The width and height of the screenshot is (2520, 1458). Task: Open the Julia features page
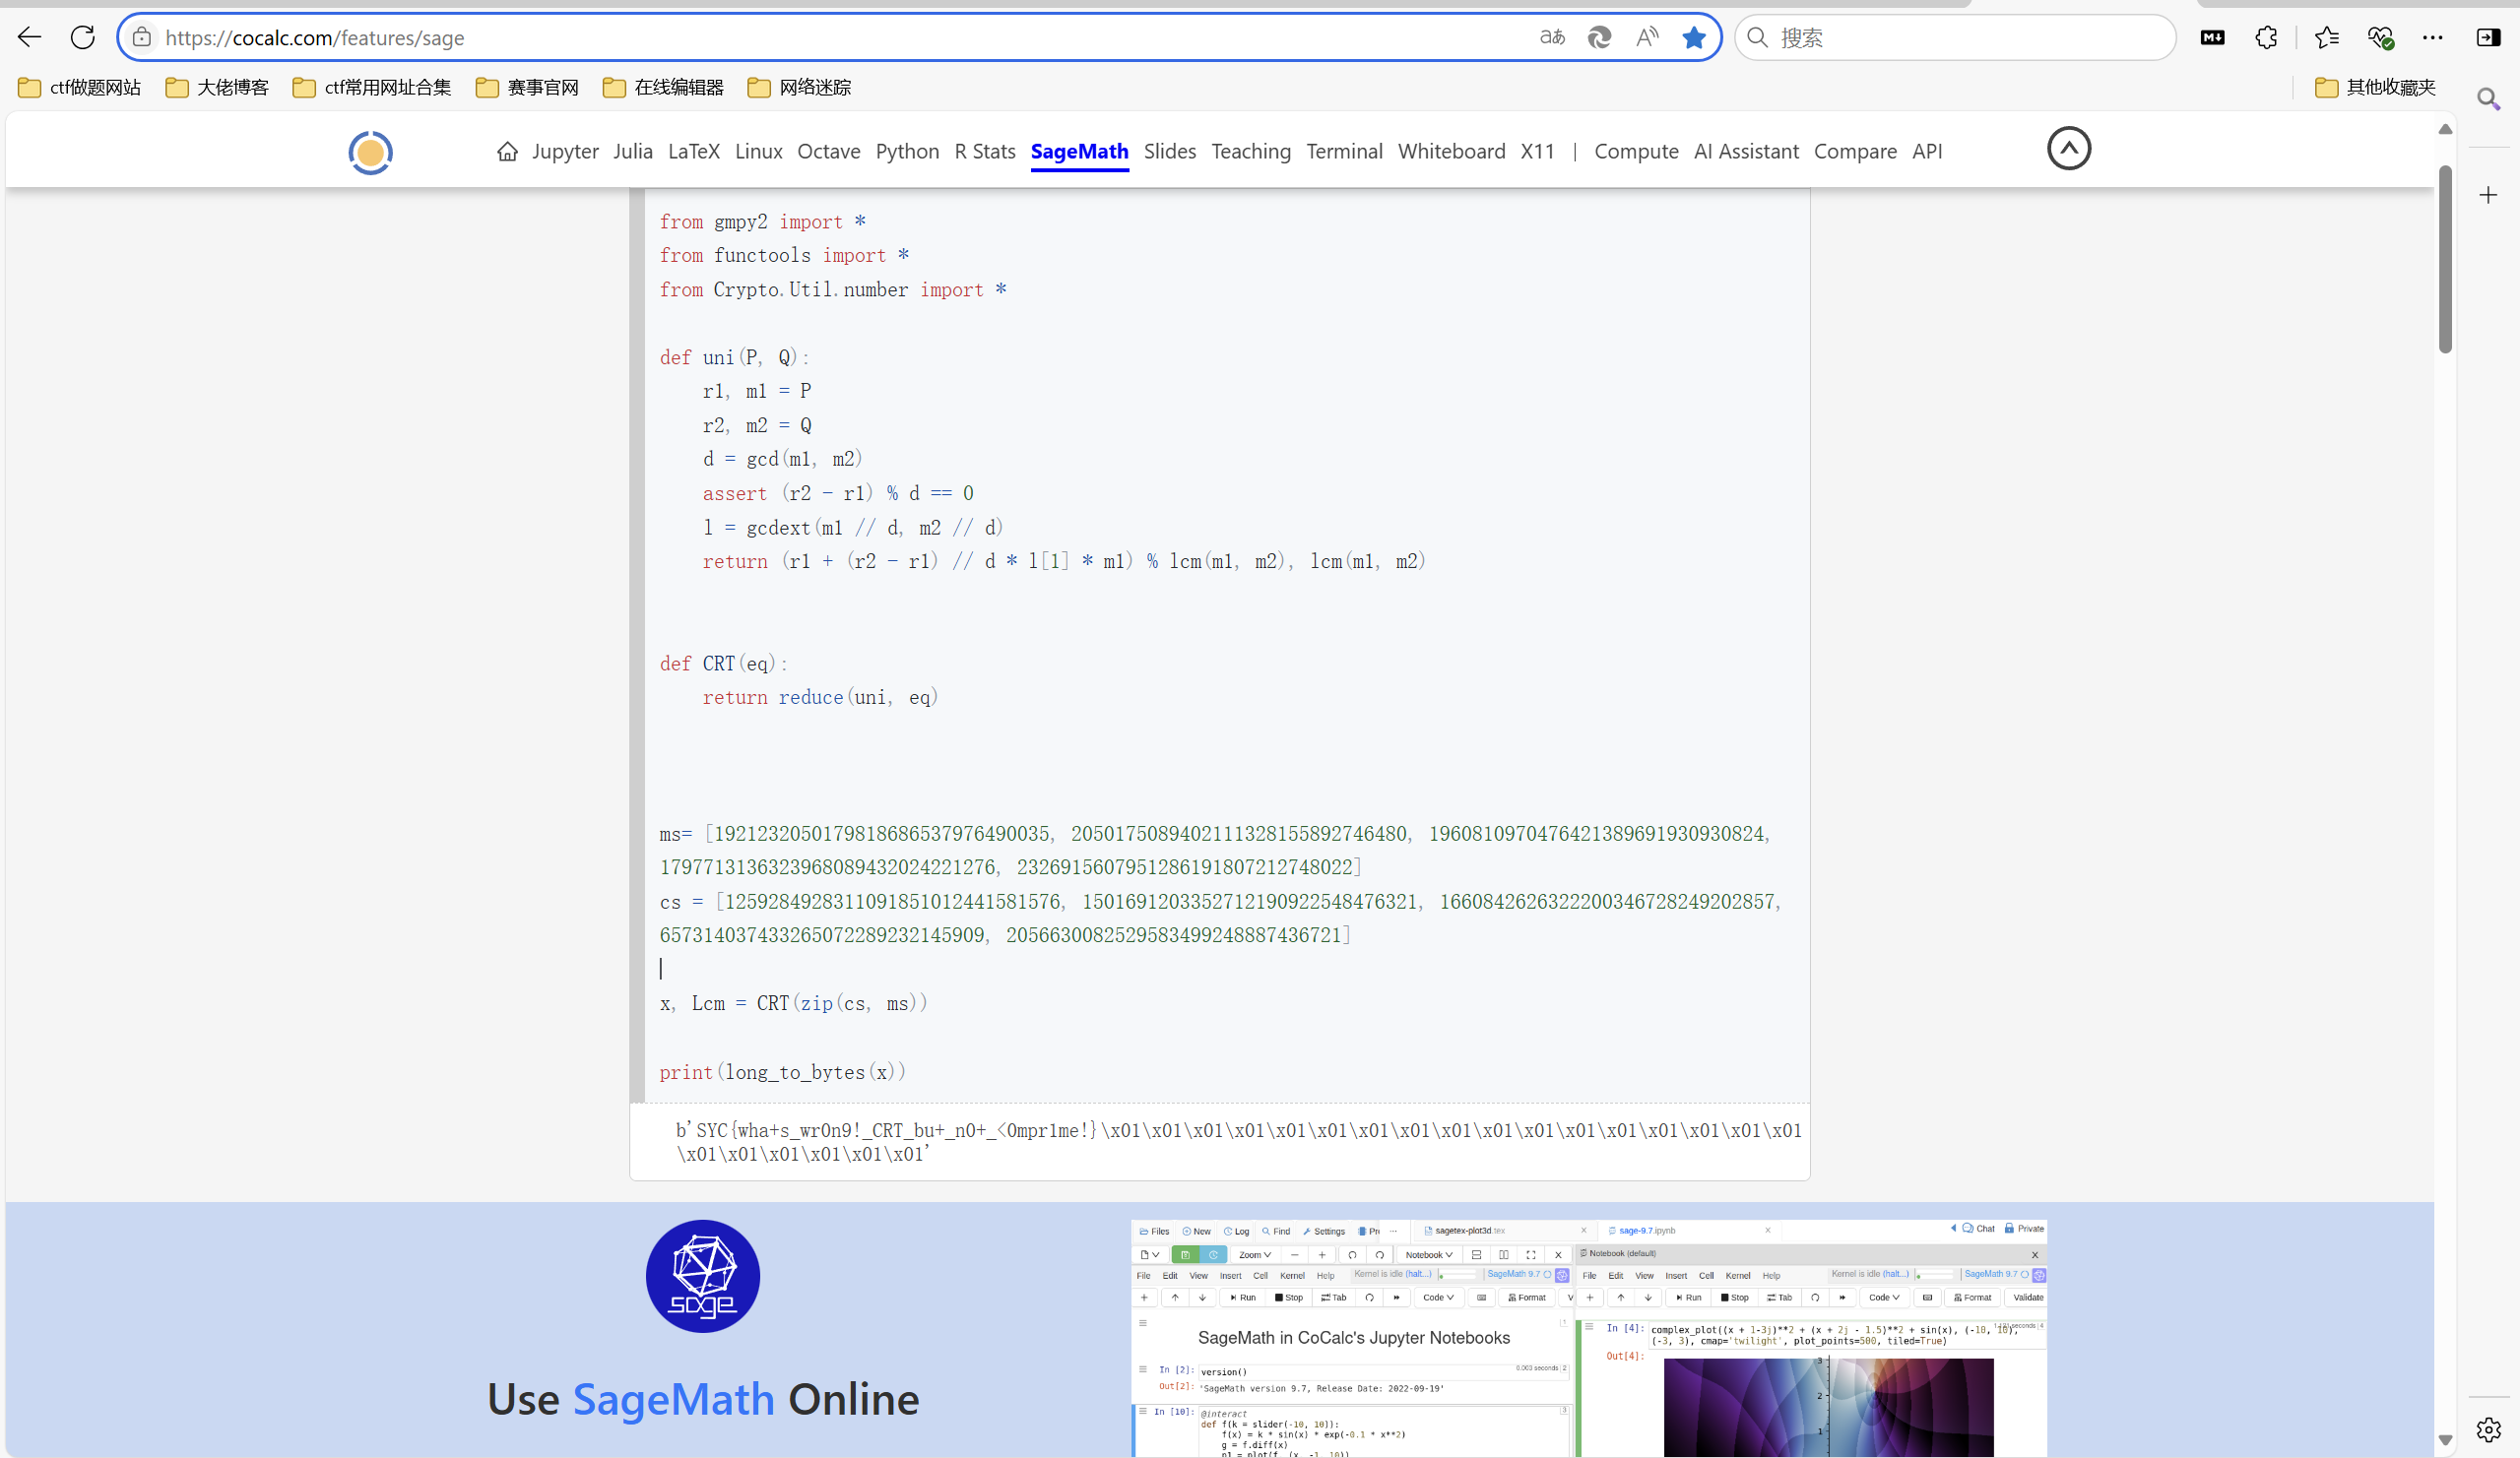[x=633, y=151]
